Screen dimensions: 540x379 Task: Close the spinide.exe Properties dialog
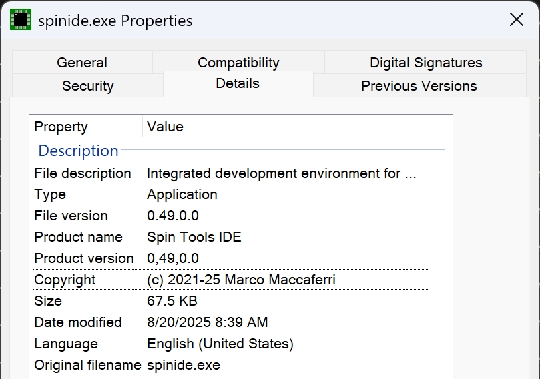pyautogui.click(x=516, y=19)
